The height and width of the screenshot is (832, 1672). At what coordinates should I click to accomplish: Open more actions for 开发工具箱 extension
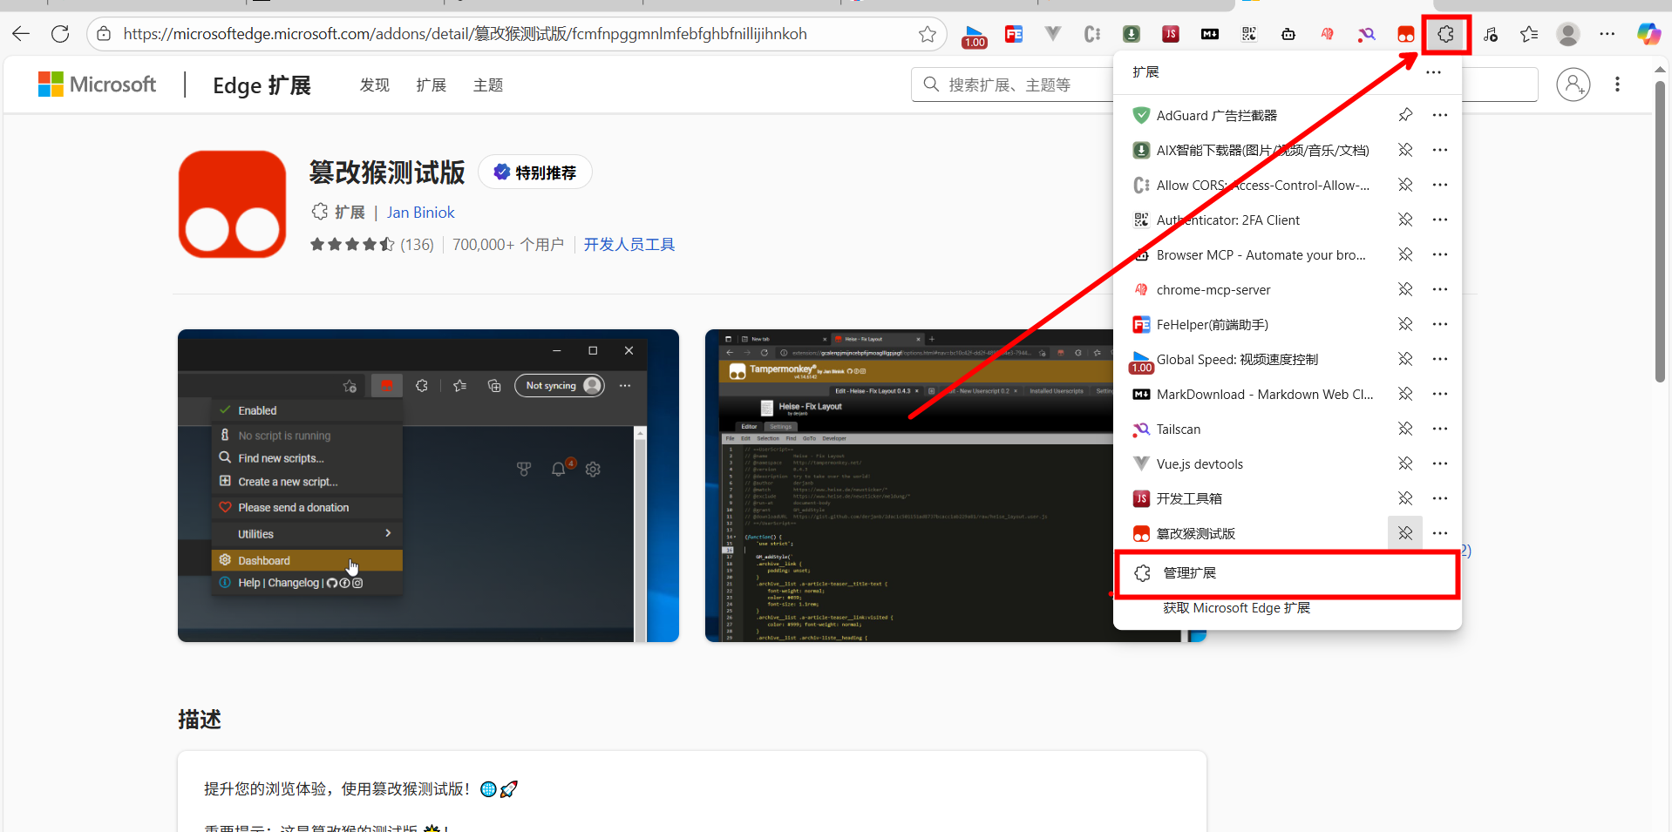[x=1439, y=498]
